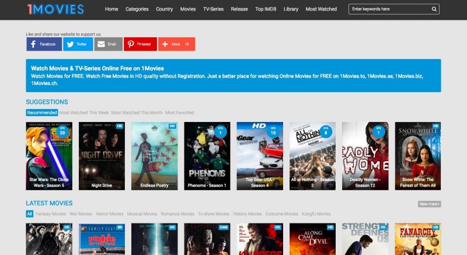Open the Most Watched page
The width and height of the screenshot is (467, 255).
pos(321,9)
